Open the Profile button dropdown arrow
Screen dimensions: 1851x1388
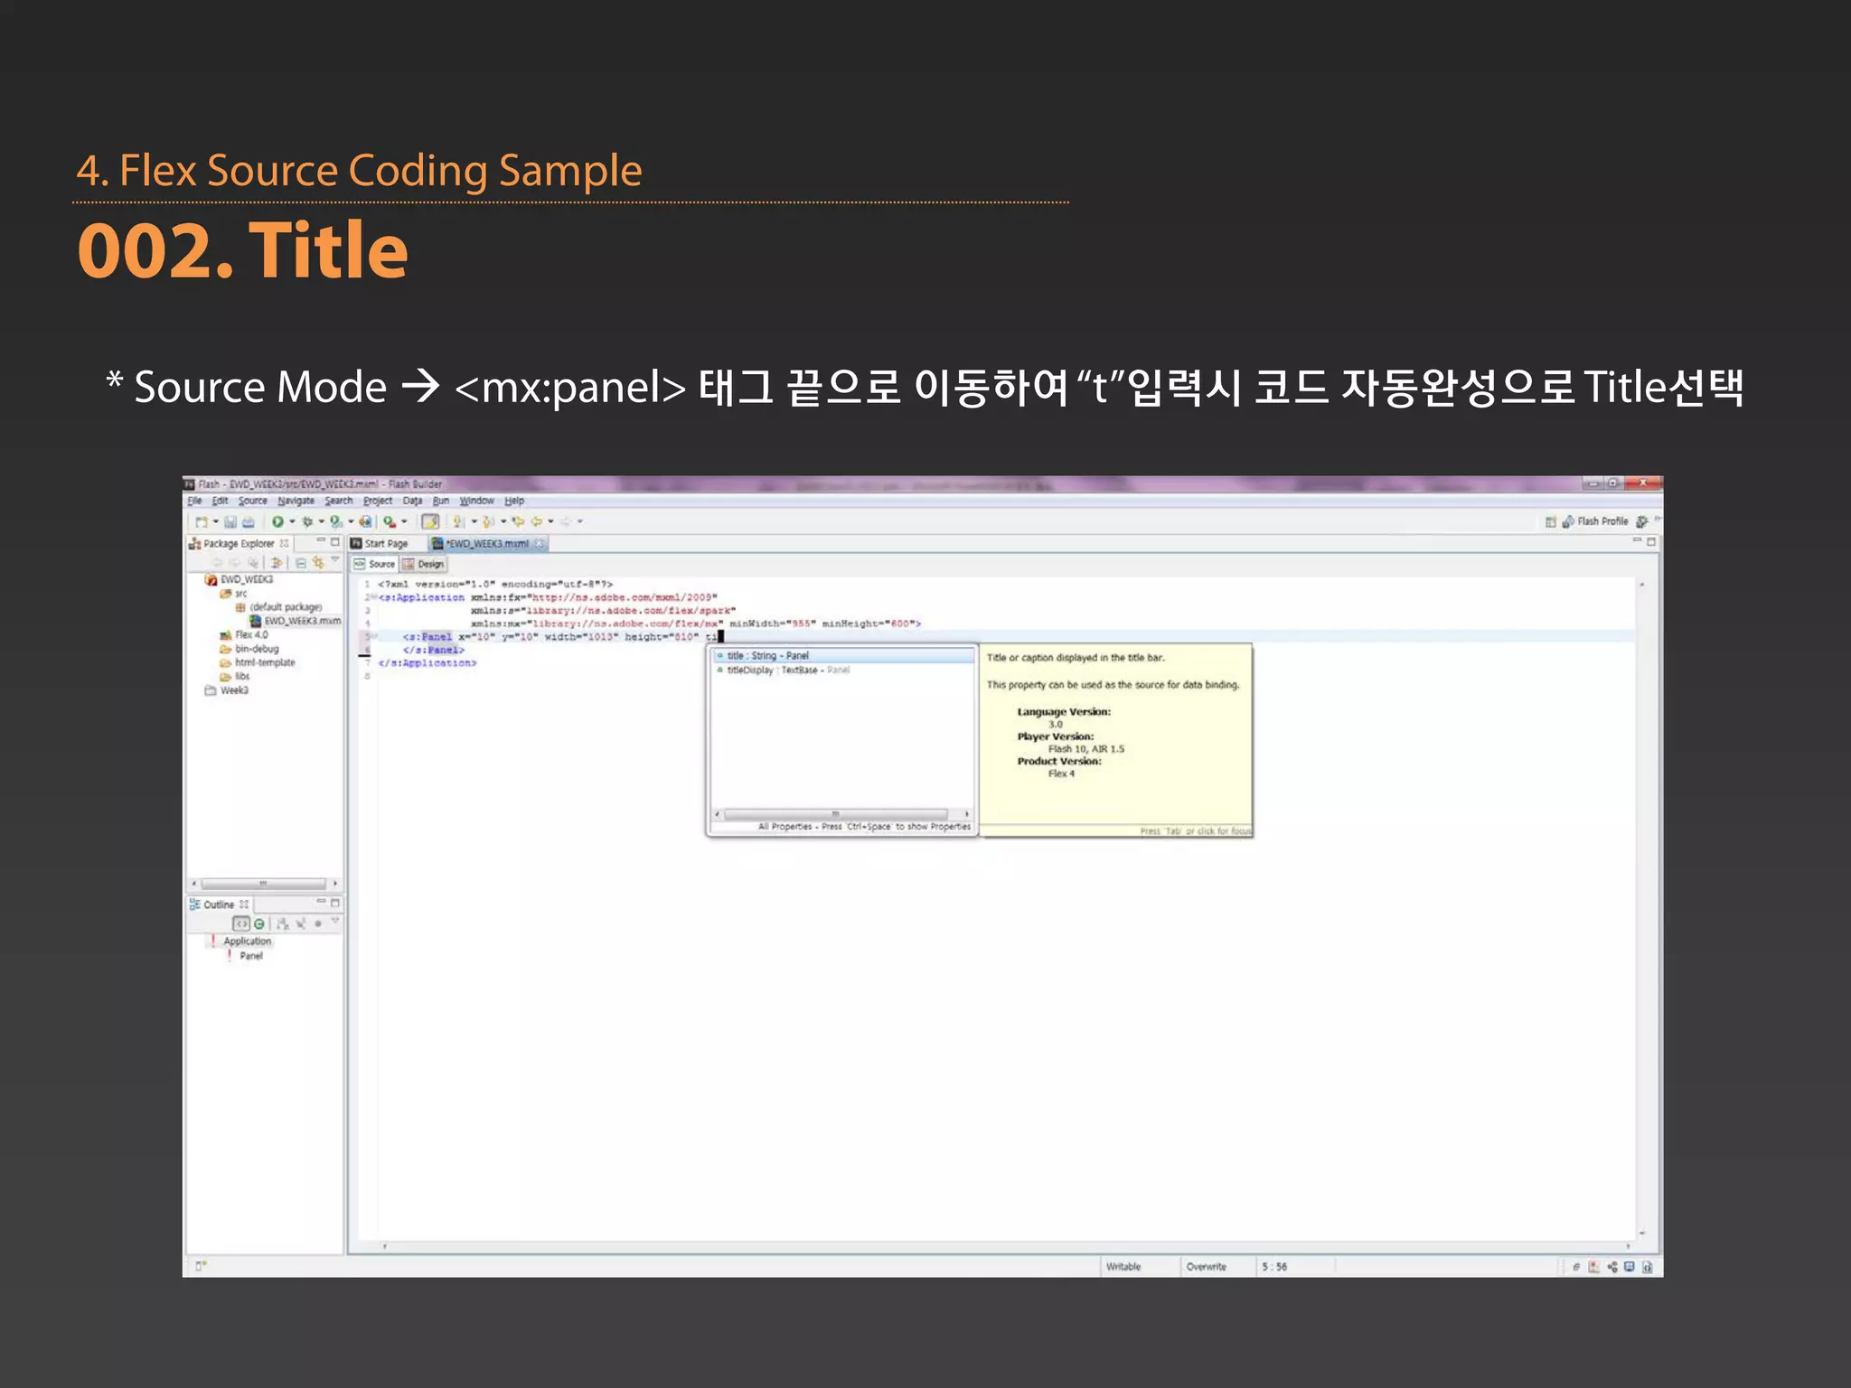pos(351,521)
